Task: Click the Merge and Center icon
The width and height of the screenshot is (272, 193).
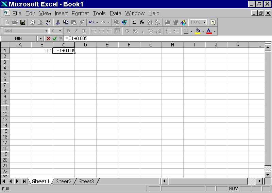Action: (x=117, y=31)
